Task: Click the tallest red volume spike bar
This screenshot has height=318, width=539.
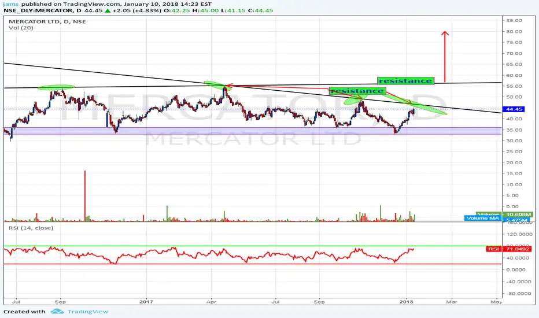Action: (x=85, y=195)
